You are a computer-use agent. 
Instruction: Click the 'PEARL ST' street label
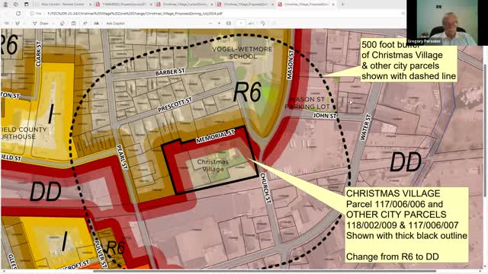122,157
